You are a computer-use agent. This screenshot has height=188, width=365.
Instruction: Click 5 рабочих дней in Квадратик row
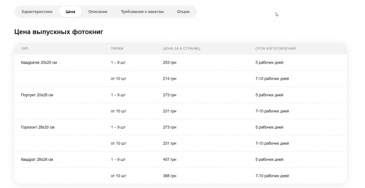point(269,62)
